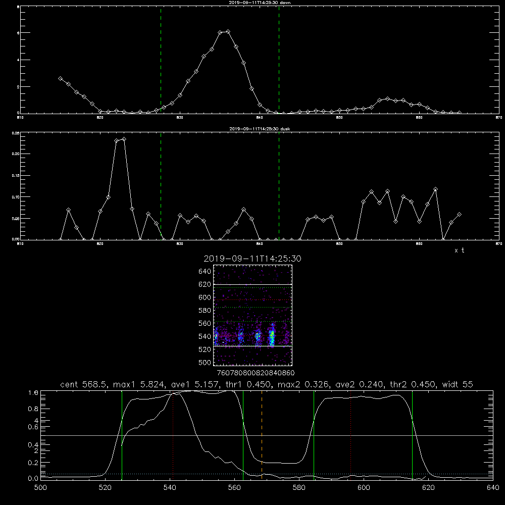Click the '600' x-axis label of the bottom plot
505x505 pixels.
(x=364, y=488)
